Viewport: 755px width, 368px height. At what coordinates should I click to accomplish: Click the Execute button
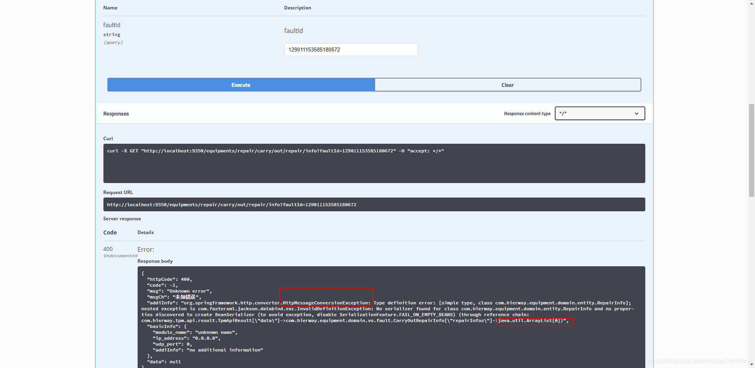point(241,85)
